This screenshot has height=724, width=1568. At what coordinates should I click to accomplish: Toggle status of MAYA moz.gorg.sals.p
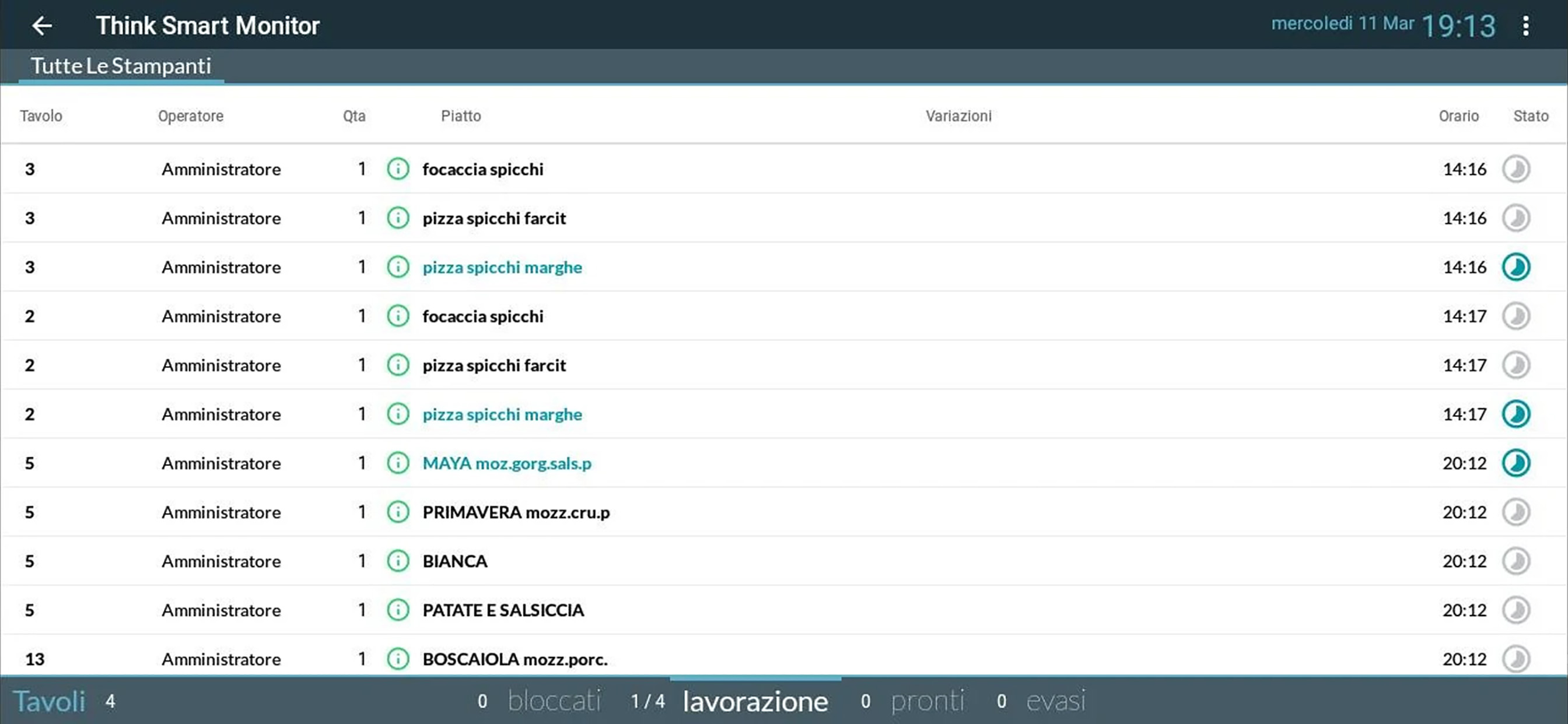(1515, 463)
